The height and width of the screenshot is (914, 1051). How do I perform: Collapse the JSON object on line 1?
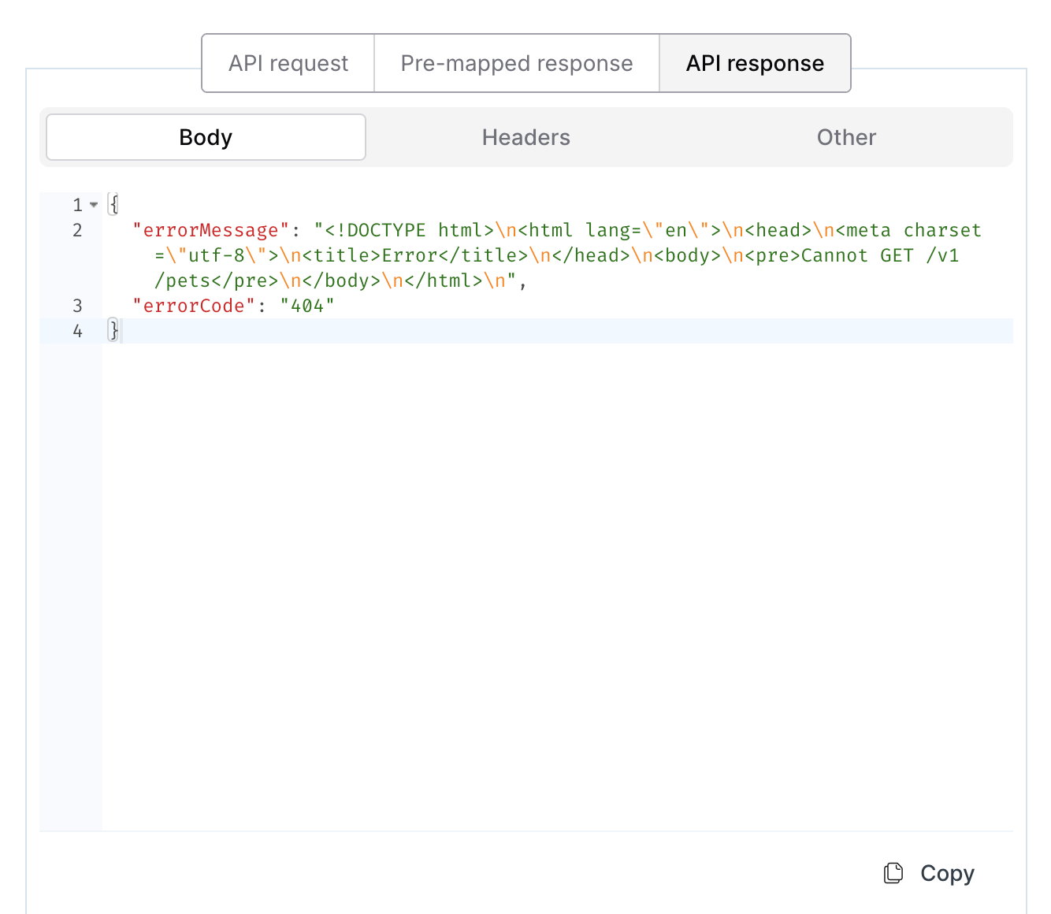point(94,205)
